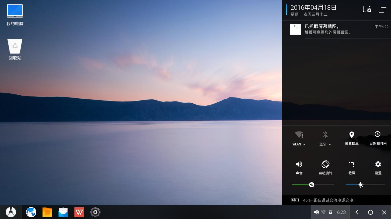Click the 截屏 screenshot icon
Image resolution: width=391 pixels, height=219 pixels.
point(352,164)
